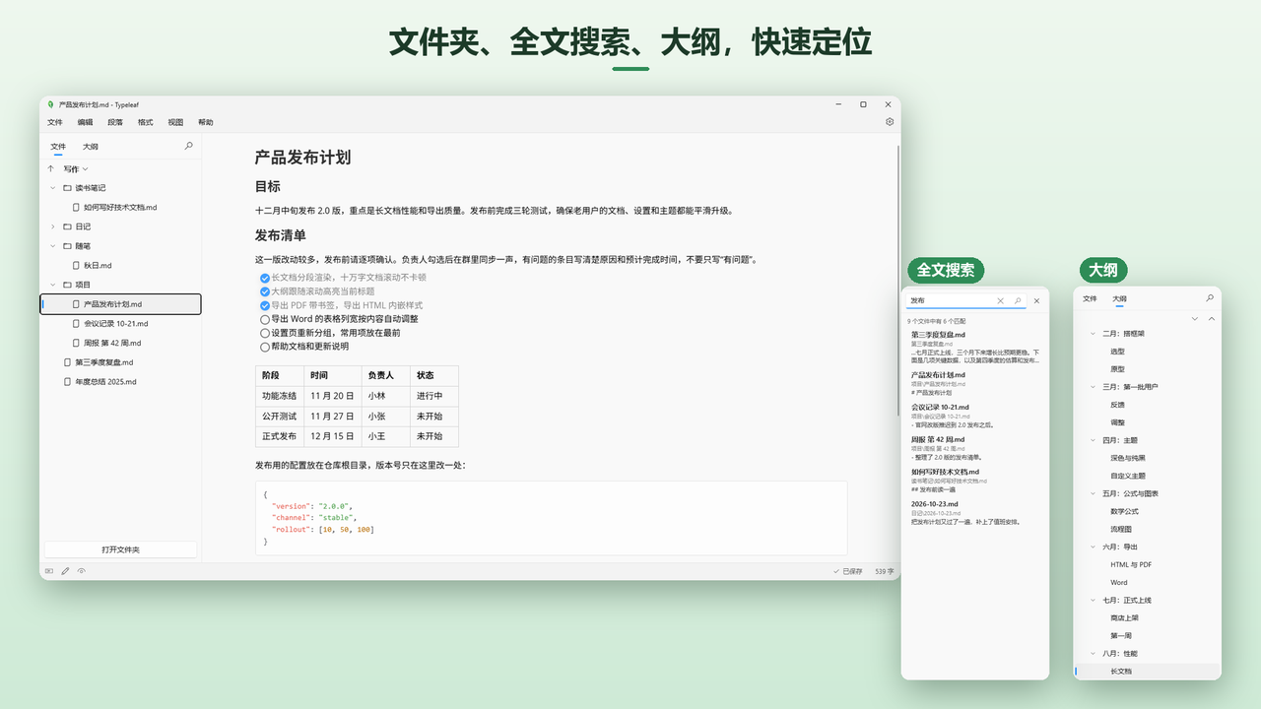Click search magnifier in the 大纲 panel
Viewport: 1261px width, 709px height.
tap(1210, 297)
